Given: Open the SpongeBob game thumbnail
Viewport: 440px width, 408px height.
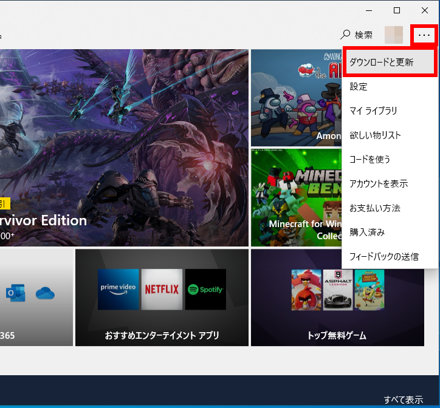Looking at the screenshot, I should pos(370,290).
